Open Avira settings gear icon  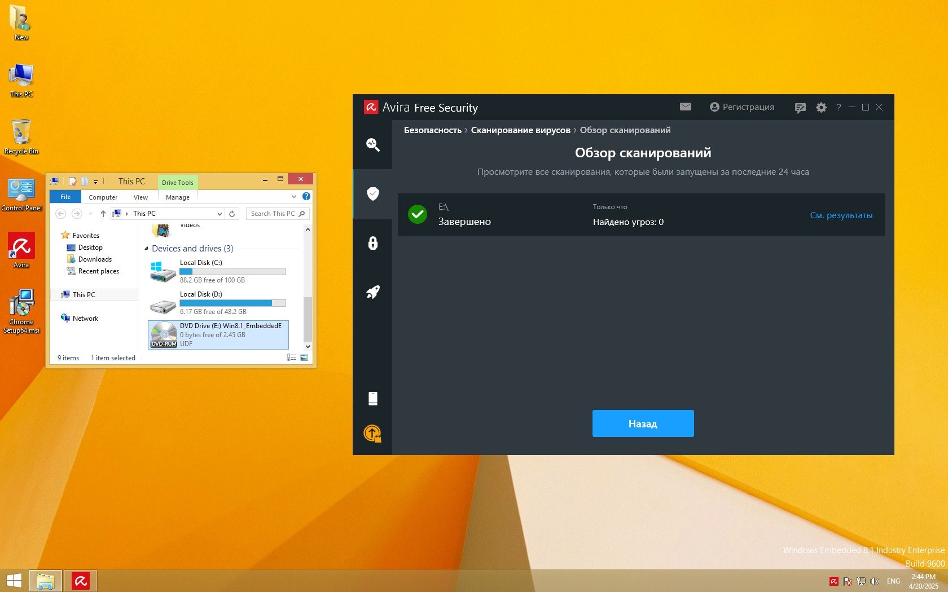(x=821, y=107)
